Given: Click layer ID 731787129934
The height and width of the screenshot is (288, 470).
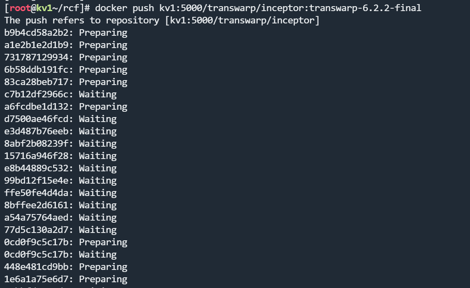Looking at the screenshot, I should point(39,57).
